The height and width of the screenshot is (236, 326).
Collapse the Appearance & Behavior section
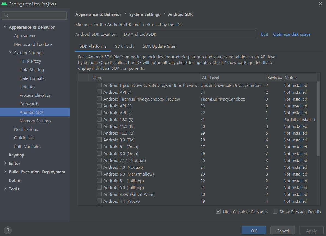[x=5, y=27]
